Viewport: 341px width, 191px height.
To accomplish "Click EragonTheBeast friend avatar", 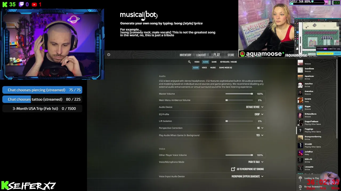I will [x=300, y=123].
